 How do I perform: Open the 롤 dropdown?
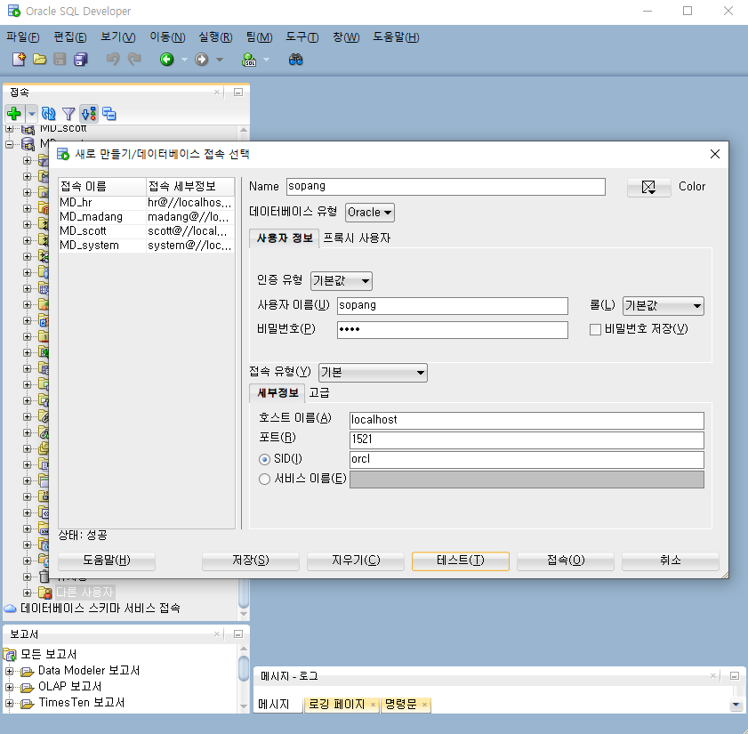[664, 306]
